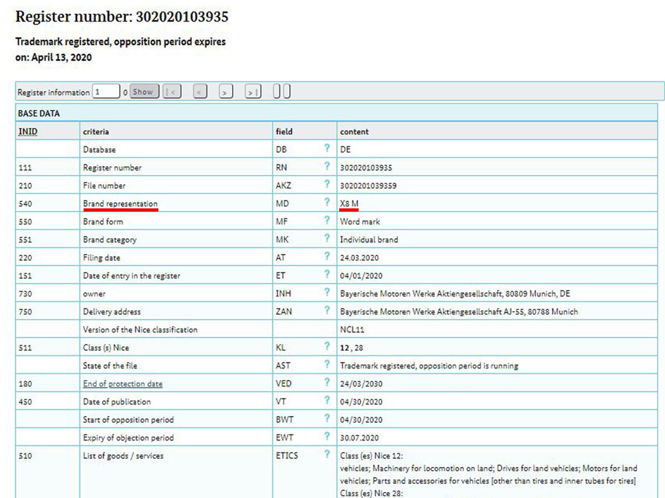Open the End of protection date link

tap(122, 383)
